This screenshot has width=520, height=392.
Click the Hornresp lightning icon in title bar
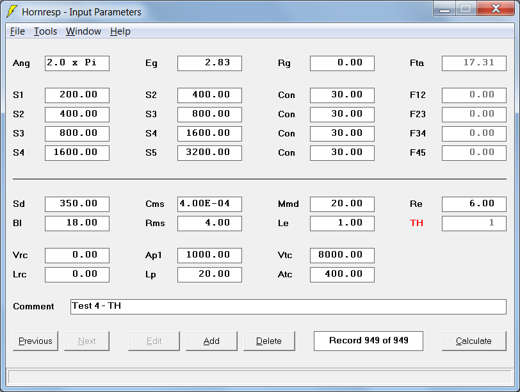point(12,12)
